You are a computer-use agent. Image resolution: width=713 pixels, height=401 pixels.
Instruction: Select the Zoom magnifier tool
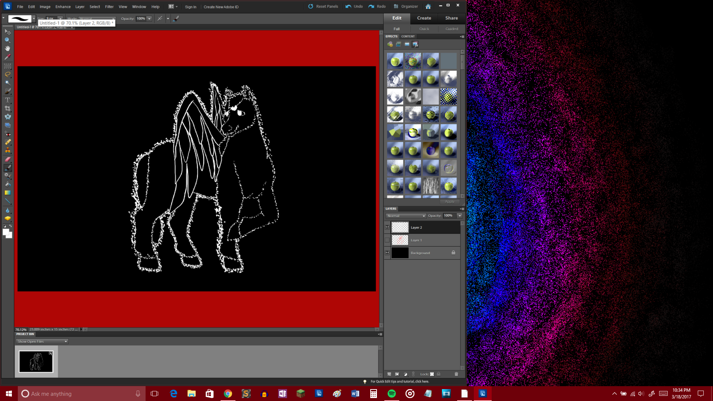point(7,40)
